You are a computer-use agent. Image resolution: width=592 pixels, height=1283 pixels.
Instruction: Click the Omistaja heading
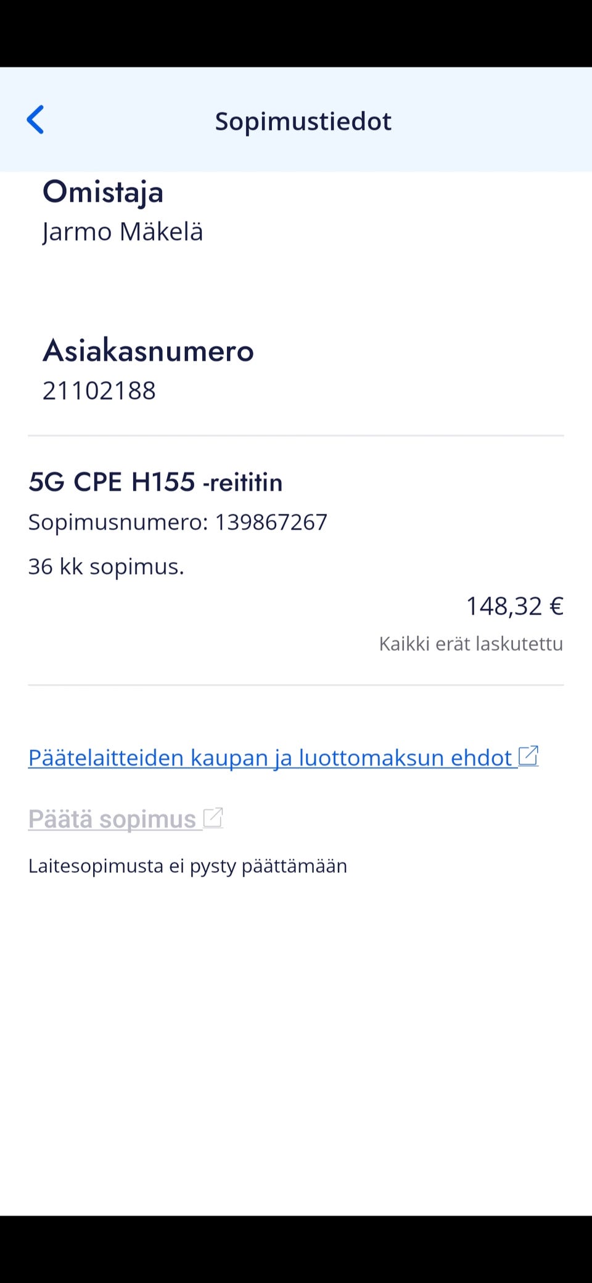pos(103,192)
